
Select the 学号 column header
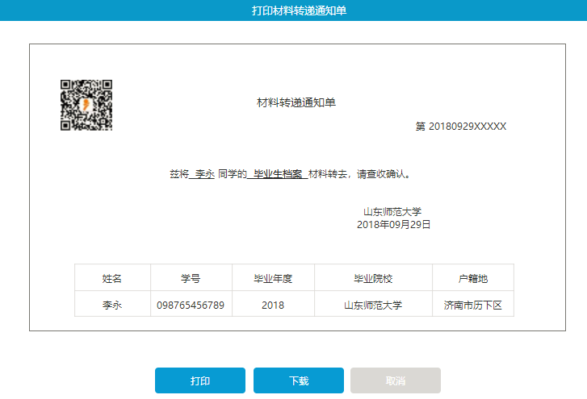click(191, 279)
